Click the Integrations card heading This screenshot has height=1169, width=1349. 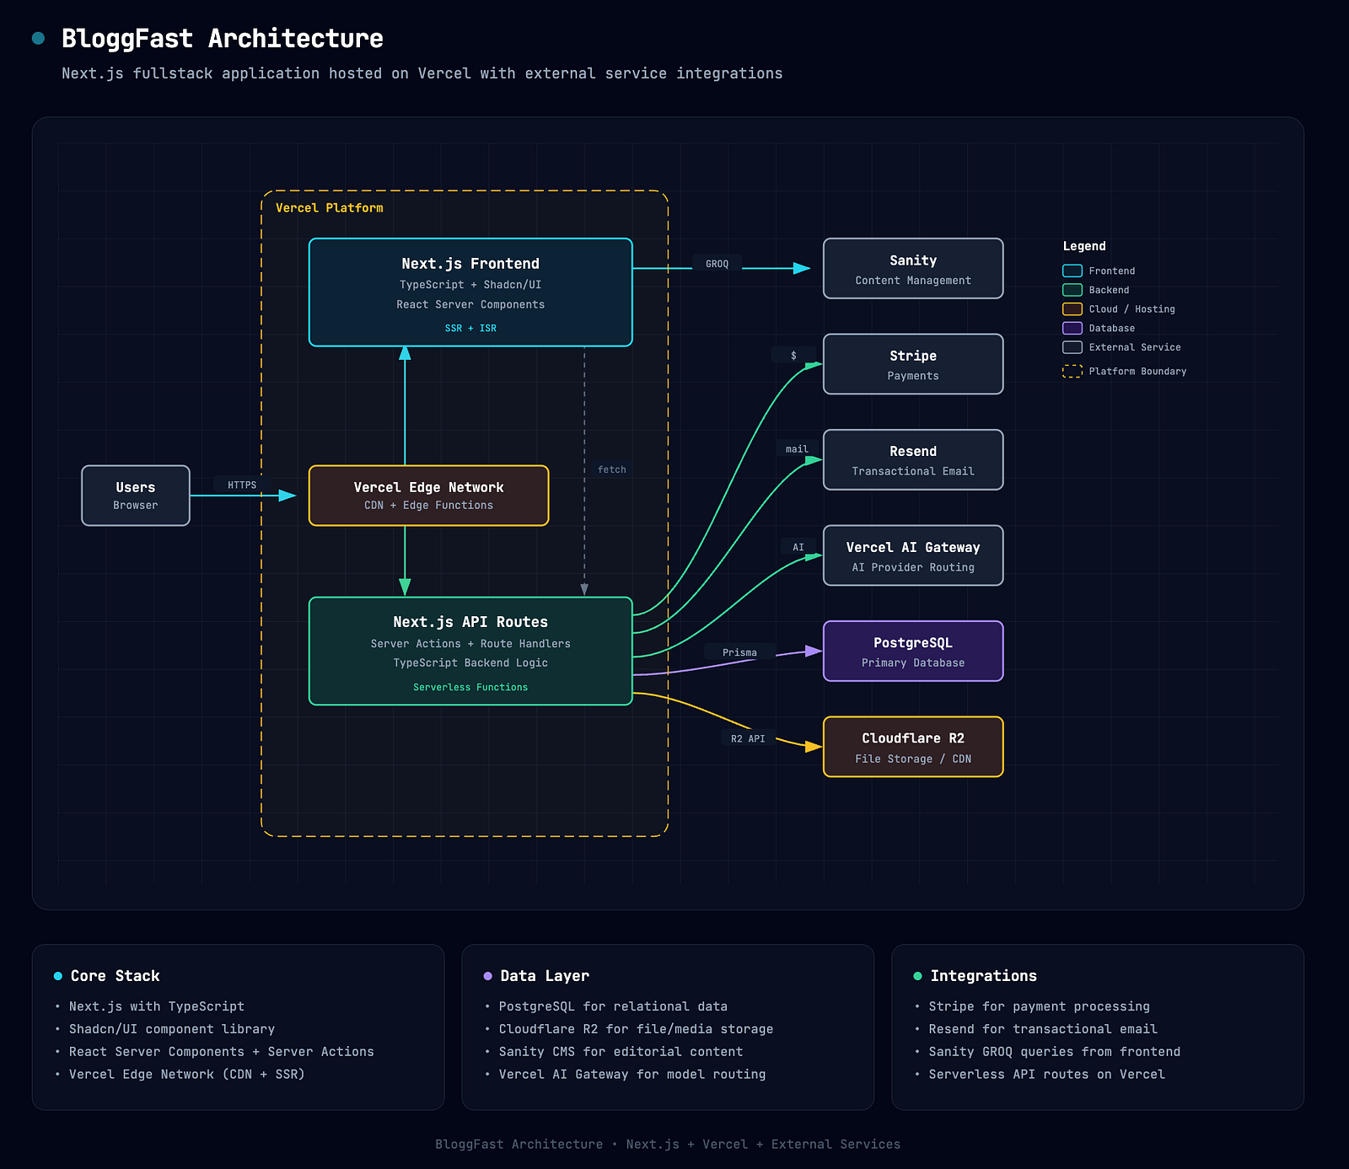984,976
